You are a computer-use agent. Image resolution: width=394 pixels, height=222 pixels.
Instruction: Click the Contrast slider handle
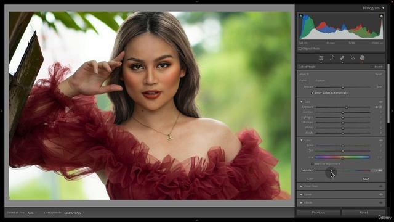343,112
